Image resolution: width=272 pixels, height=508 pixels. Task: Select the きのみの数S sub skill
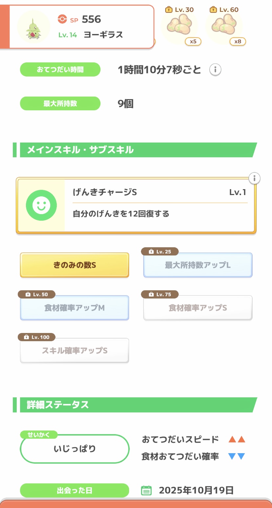(75, 265)
